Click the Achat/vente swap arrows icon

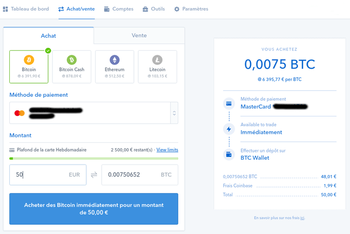61,9
